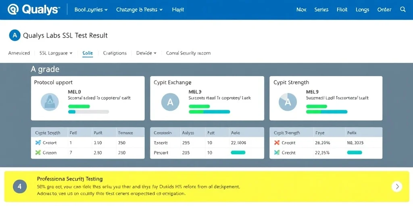Screen dimensions: 413x206
Task: Click the Temence column header
Action: coord(125,133)
